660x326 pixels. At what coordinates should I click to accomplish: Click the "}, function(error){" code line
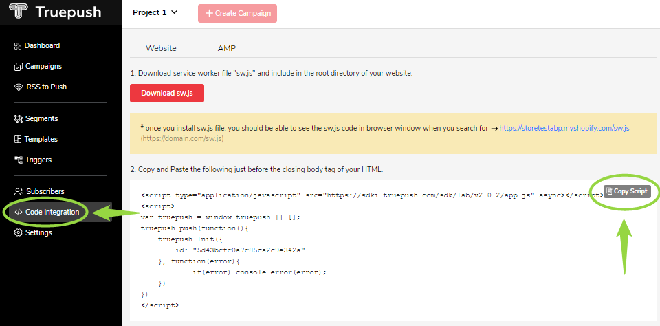click(199, 261)
